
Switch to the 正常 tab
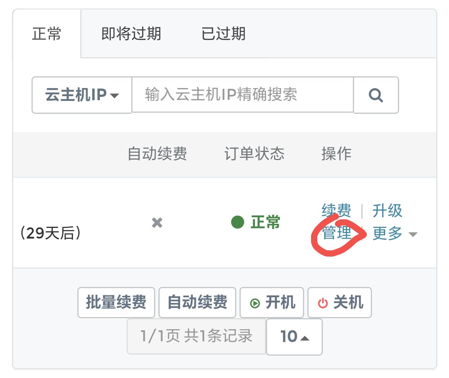47,34
